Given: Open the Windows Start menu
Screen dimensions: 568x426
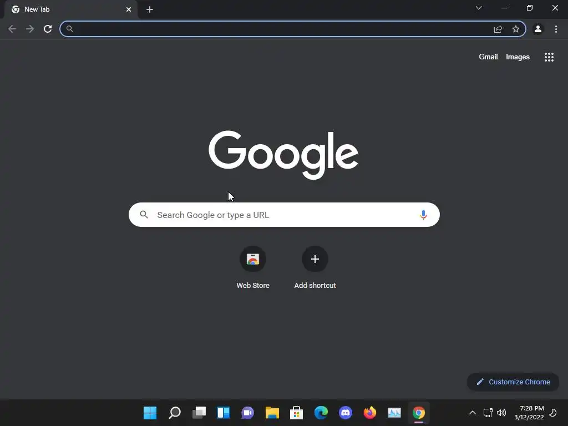Looking at the screenshot, I should click(x=150, y=413).
